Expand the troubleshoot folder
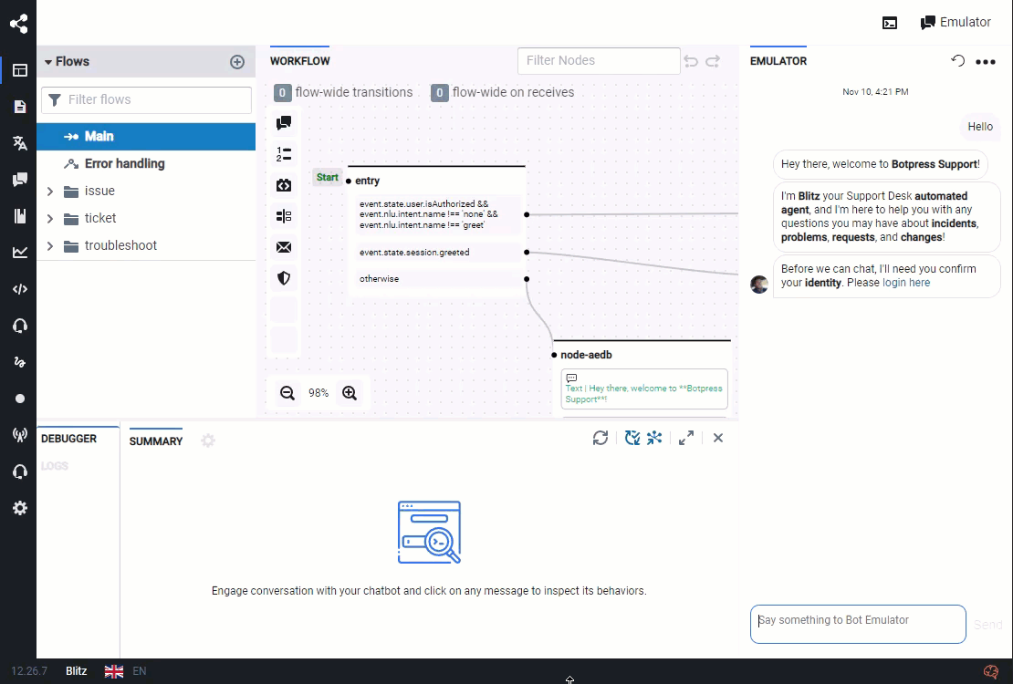Viewport: 1013px width, 684px height. point(49,245)
